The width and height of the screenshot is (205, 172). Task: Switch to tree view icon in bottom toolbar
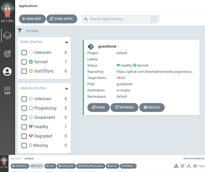point(176,166)
